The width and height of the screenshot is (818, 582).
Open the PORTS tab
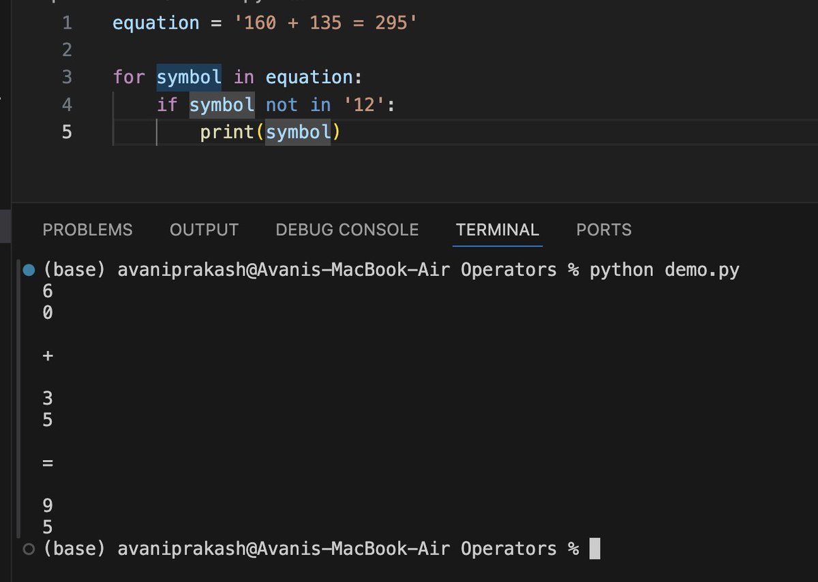click(x=604, y=230)
